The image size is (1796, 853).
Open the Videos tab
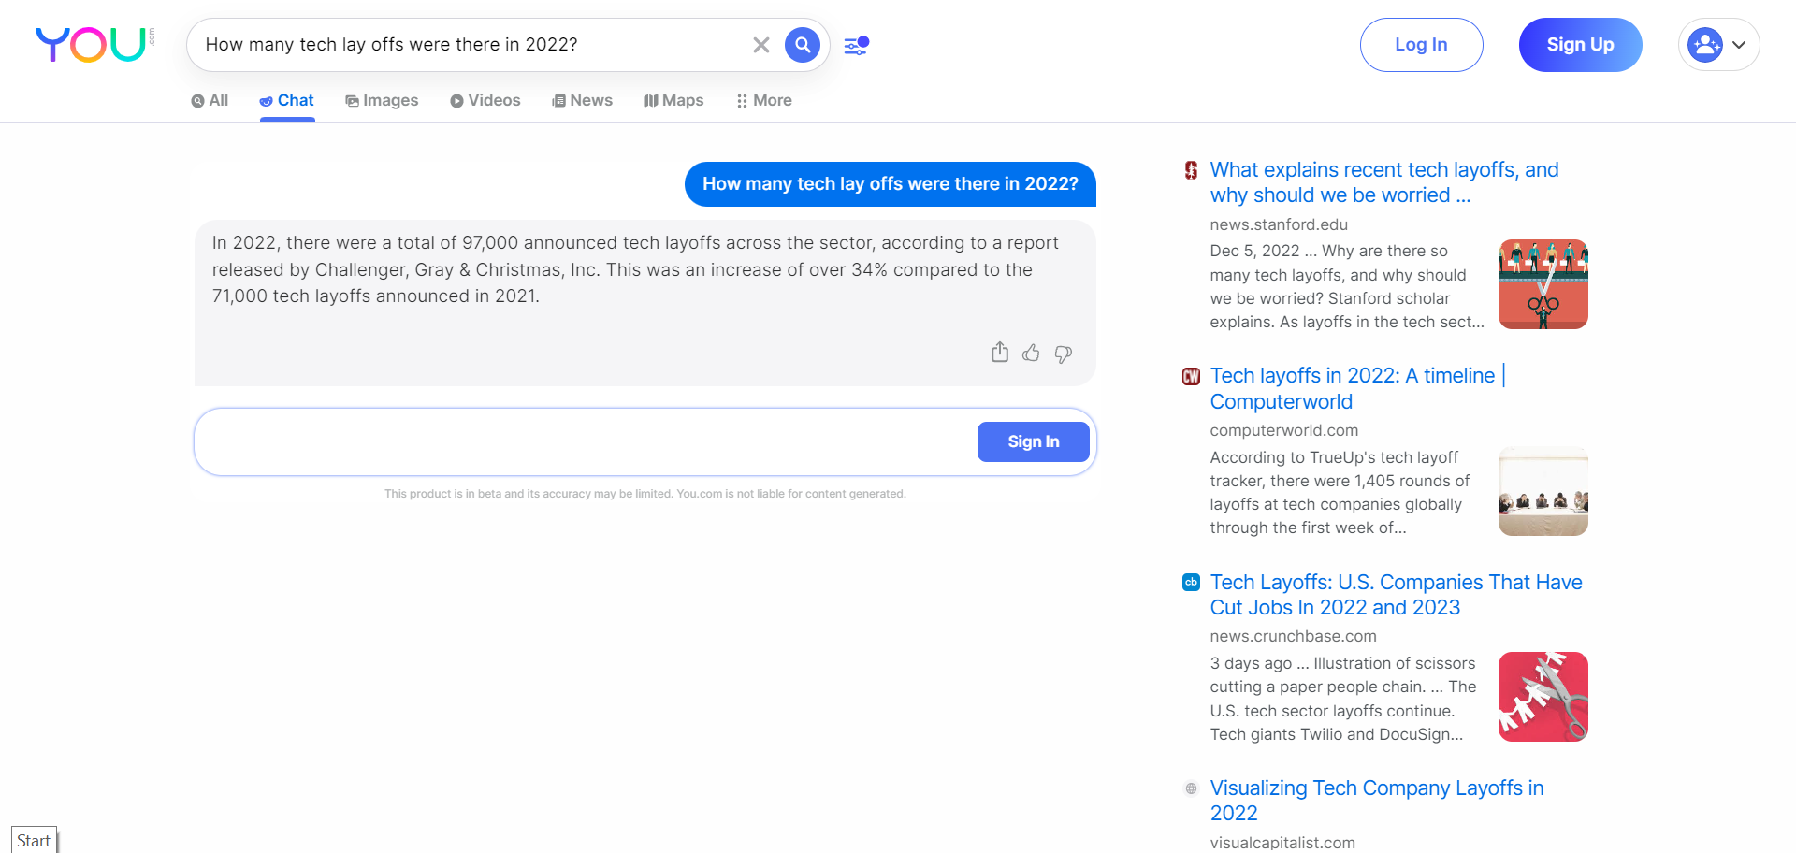pos(485,100)
